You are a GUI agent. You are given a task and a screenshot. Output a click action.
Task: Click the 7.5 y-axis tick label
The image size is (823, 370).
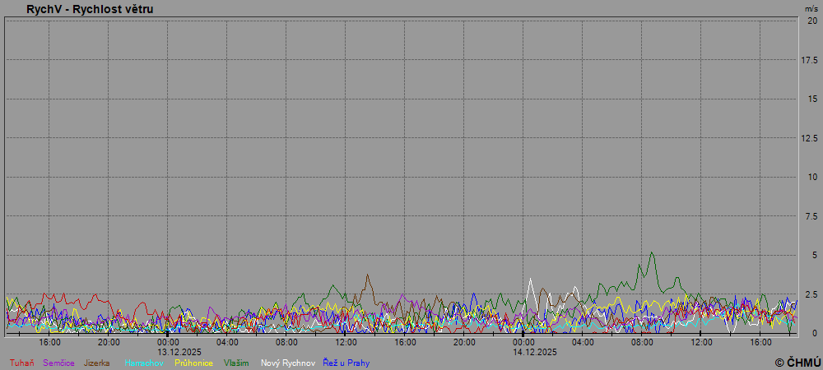(x=811, y=215)
